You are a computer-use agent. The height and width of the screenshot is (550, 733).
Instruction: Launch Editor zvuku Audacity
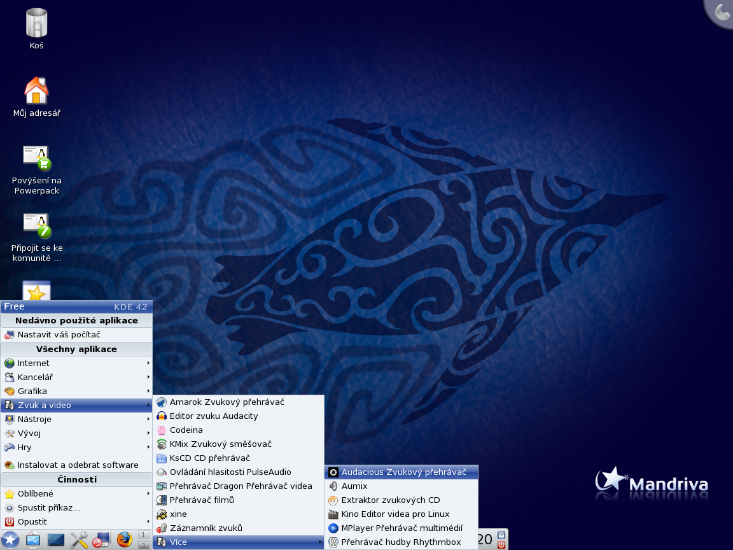coord(239,416)
